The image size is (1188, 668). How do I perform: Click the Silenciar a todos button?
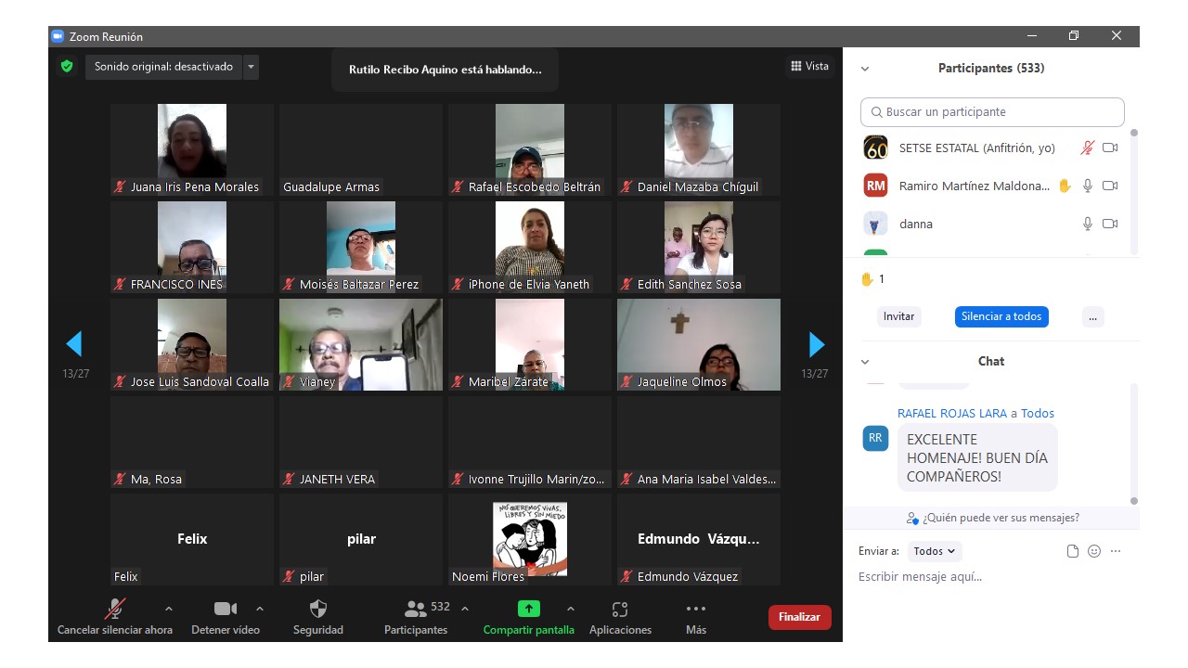coord(1001,316)
